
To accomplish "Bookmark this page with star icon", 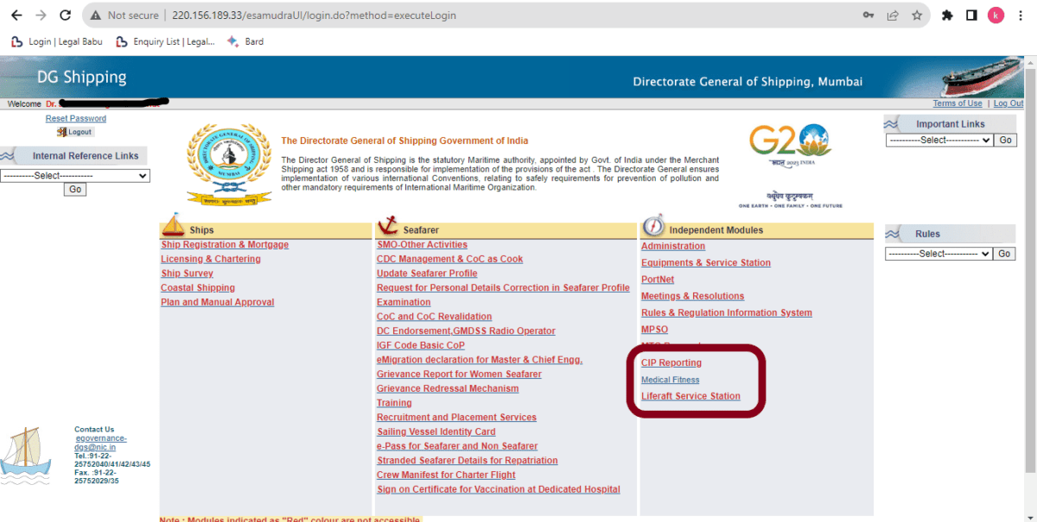I will pos(917,16).
